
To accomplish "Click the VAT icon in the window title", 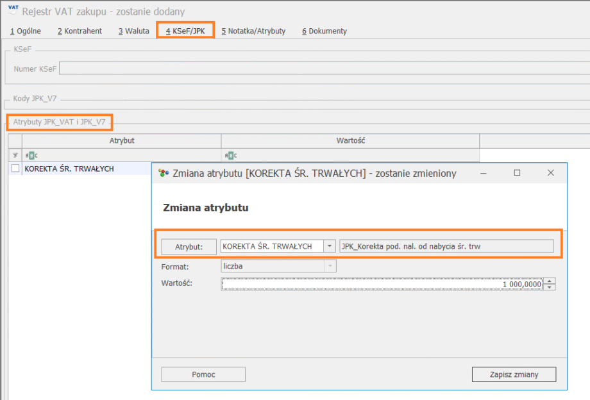I will click(x=12, y=10).
